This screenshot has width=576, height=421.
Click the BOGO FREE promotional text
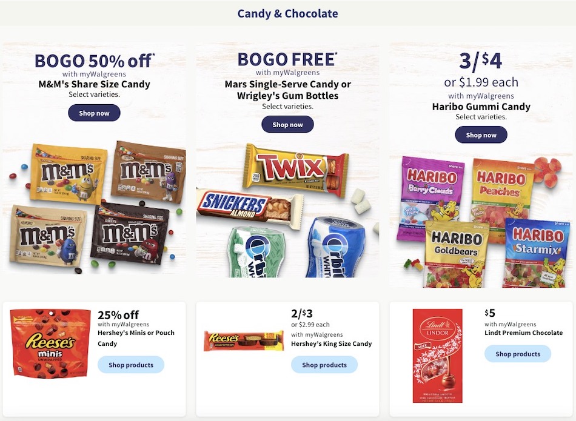click(287, 59)
